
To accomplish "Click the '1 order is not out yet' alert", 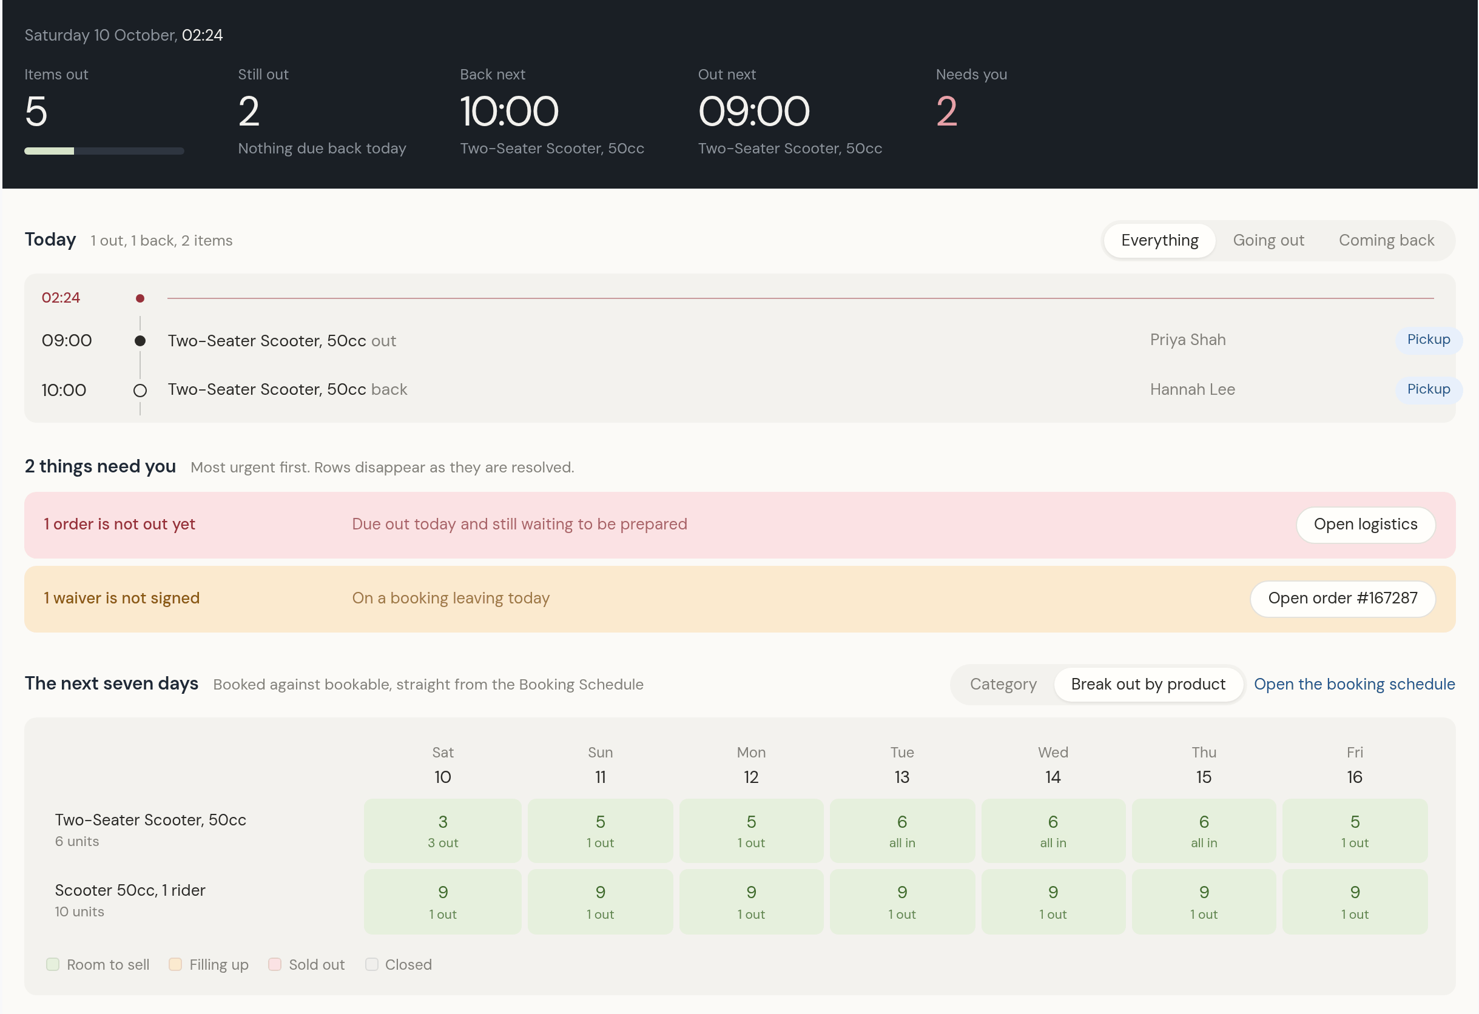I will click(x=739, y=525).
